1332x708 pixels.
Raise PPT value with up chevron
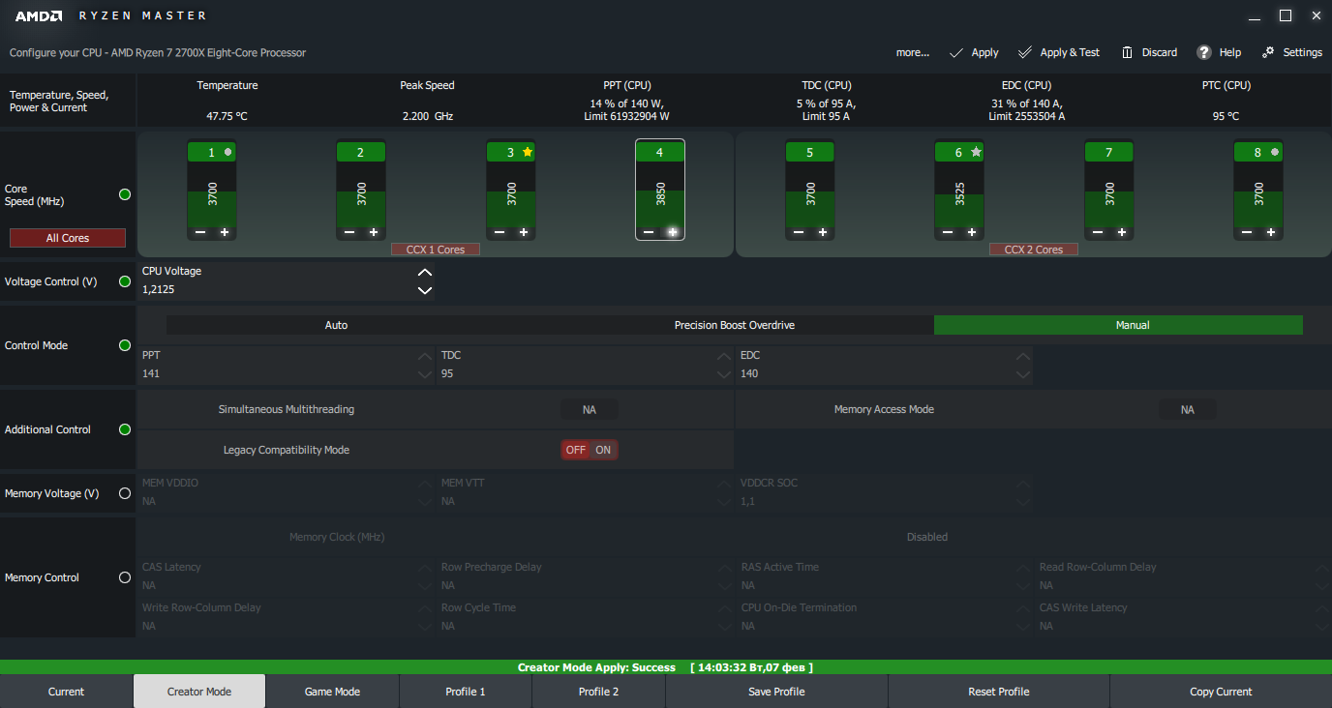coord(424,357)
